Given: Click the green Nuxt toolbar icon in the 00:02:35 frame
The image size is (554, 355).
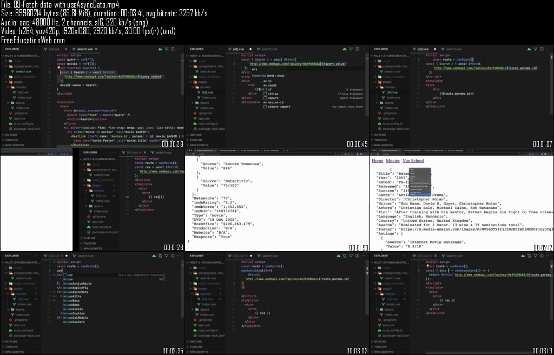Looking at the screenshot, I should 154,256.
